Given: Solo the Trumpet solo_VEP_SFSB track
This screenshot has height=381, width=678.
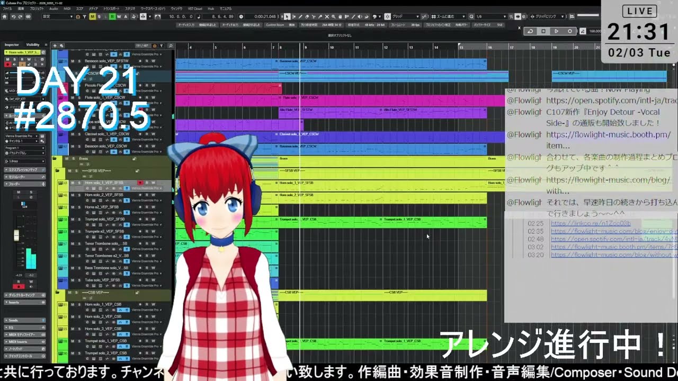Looking at the screenshot, I should pos(79,219).
